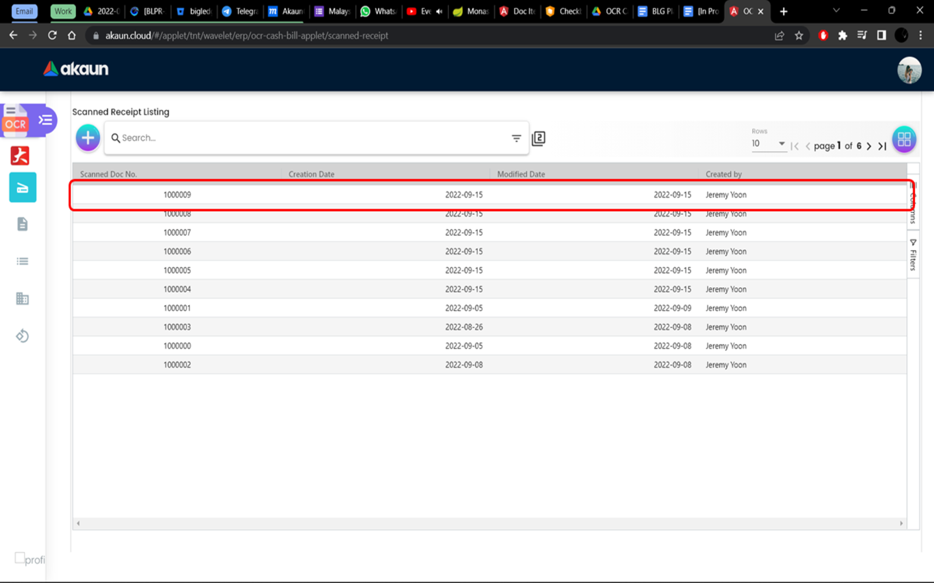Open the red PDF sidebar icon
The image size is (934, 583).
[20, 155]
